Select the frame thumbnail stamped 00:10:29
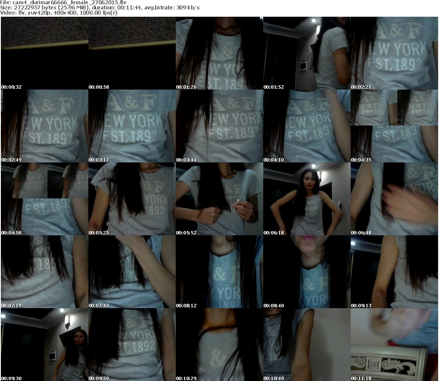 tap(219, 344)
